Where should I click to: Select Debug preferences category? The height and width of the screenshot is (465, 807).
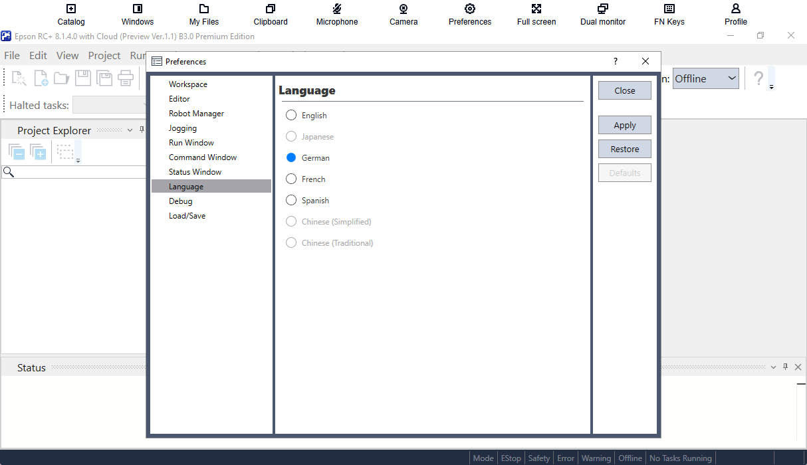click(x=211, y=201)
